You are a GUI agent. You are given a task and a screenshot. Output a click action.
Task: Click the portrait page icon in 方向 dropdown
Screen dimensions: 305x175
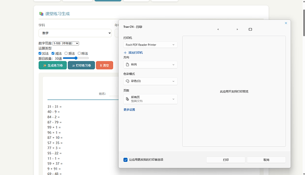point(127,65)
